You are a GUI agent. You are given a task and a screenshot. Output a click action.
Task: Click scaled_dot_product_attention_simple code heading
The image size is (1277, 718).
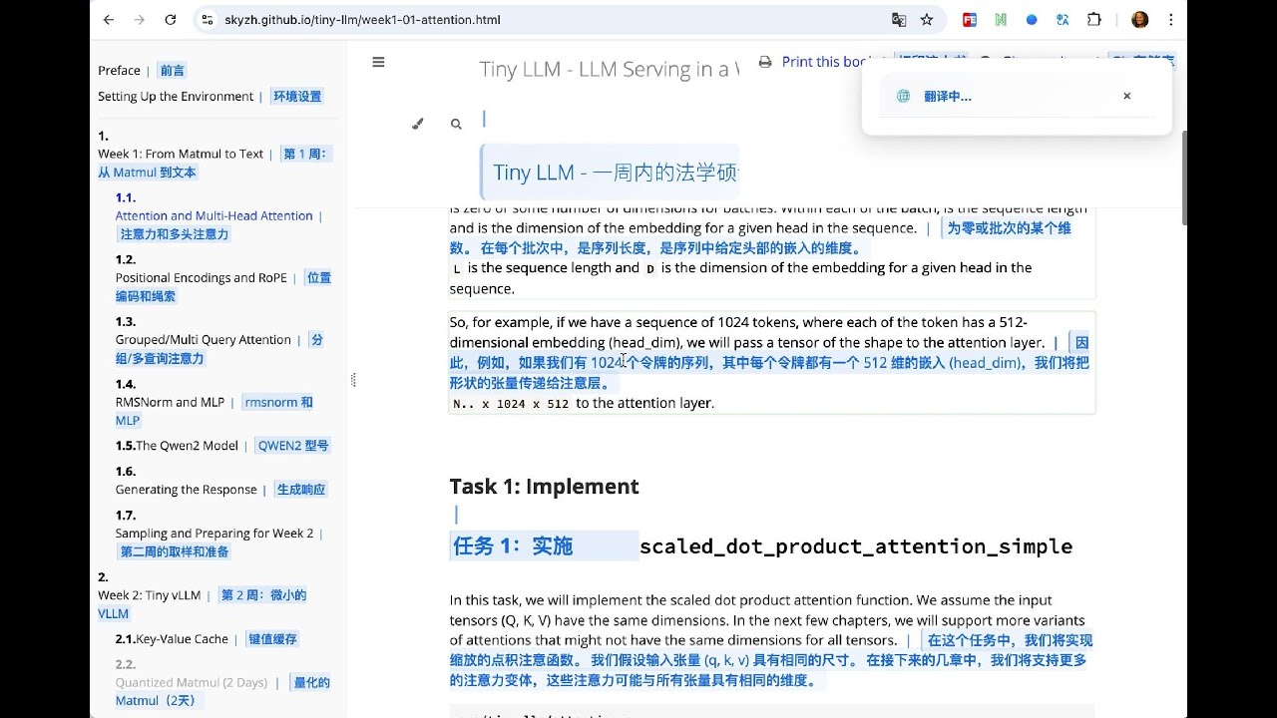coord(856,546)
